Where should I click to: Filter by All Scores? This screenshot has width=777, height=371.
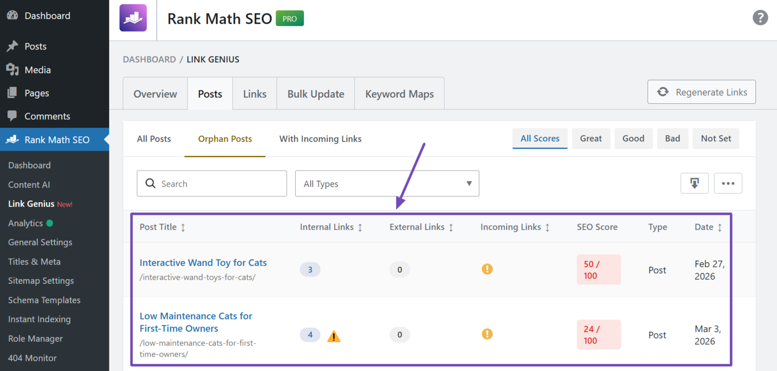click(540, 139)
